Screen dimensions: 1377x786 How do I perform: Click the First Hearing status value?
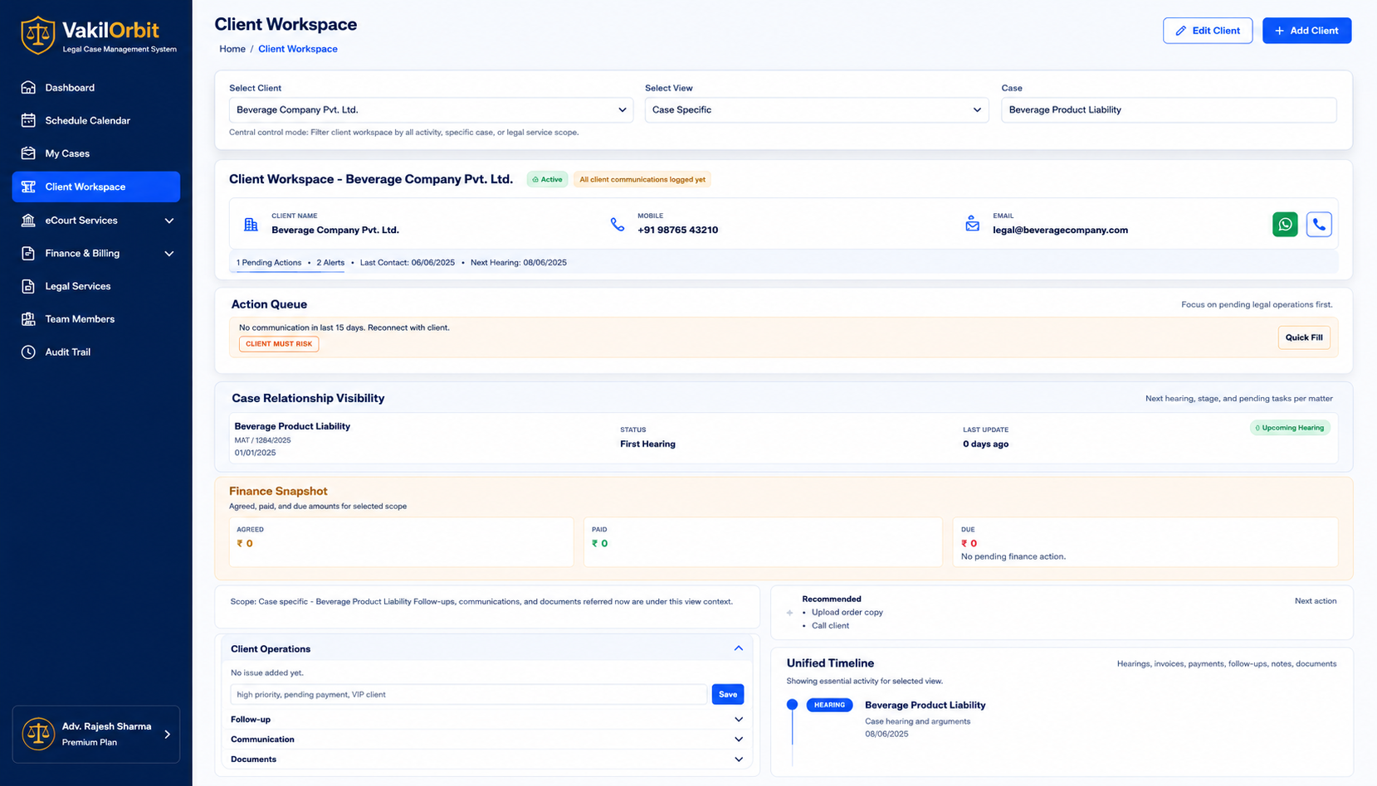647,444
